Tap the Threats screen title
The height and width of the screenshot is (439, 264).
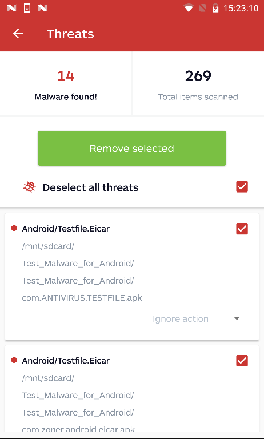tap(70, 34)
